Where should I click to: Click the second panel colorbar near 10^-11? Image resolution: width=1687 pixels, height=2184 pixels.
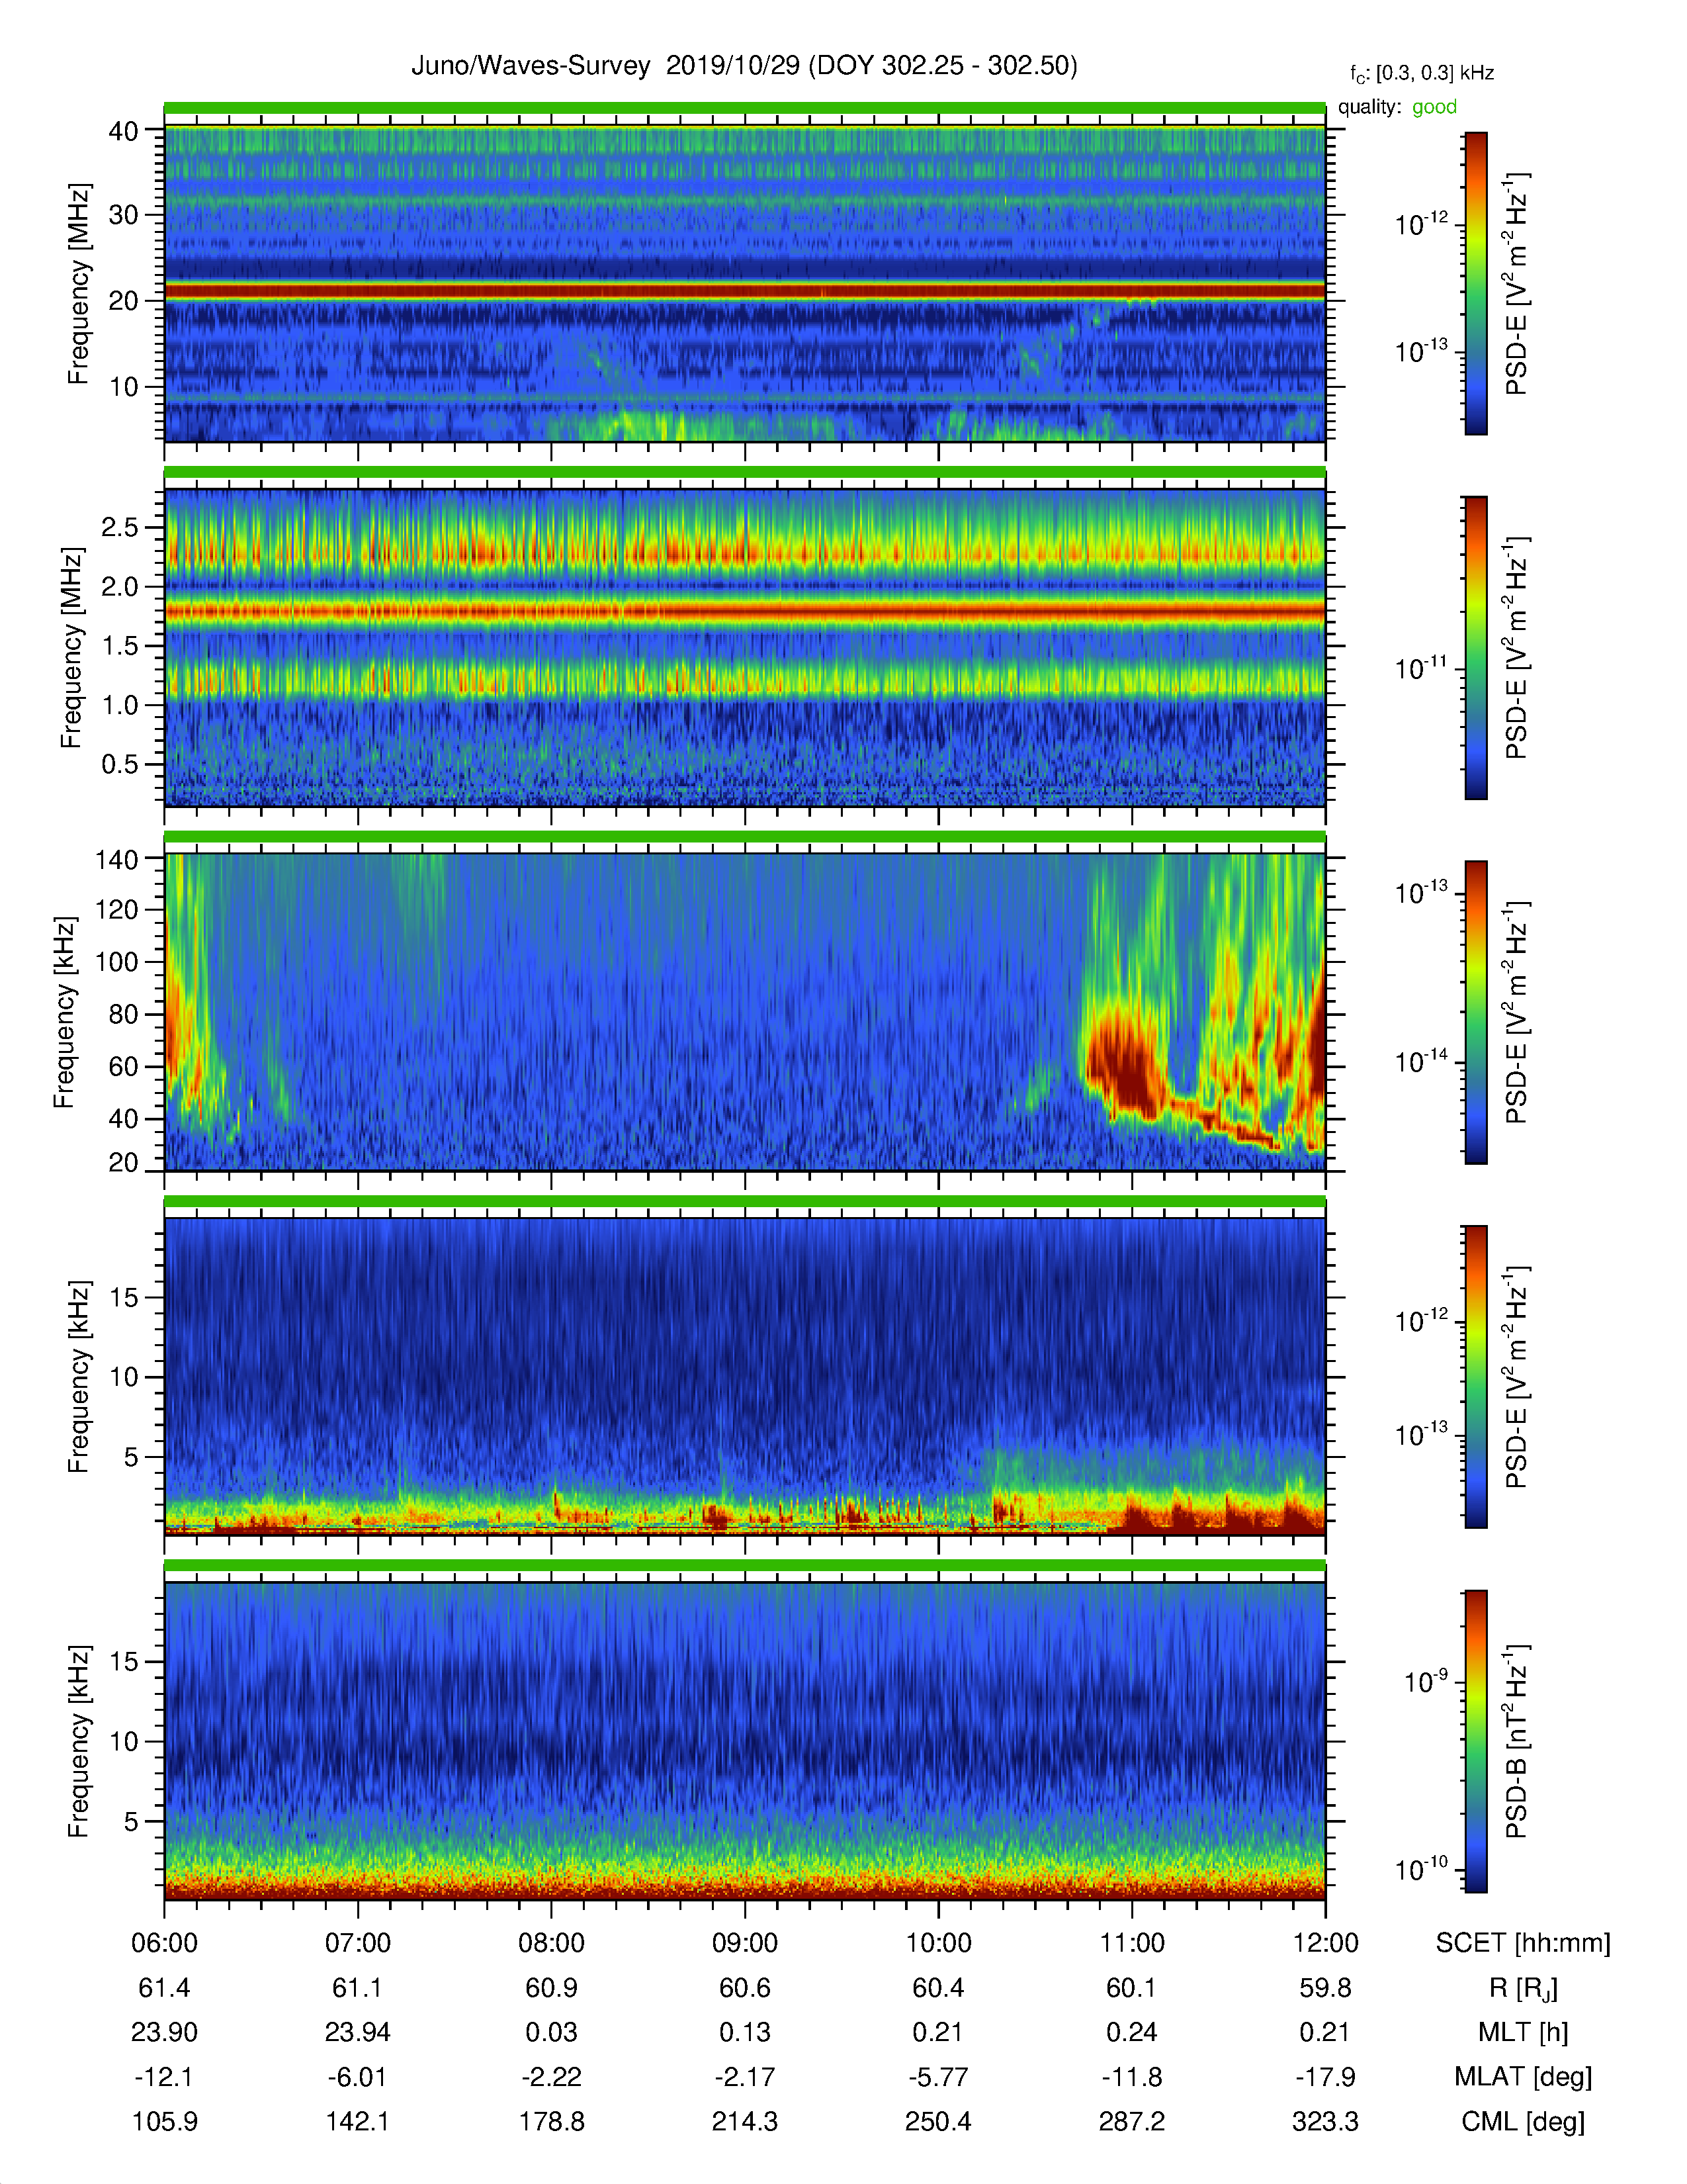click(x=1475, y=668)
